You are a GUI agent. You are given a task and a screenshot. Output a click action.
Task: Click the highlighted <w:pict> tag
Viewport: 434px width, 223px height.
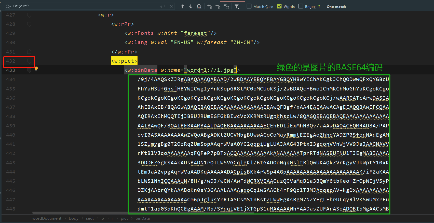pyautogui.click(x=124, y=61)
